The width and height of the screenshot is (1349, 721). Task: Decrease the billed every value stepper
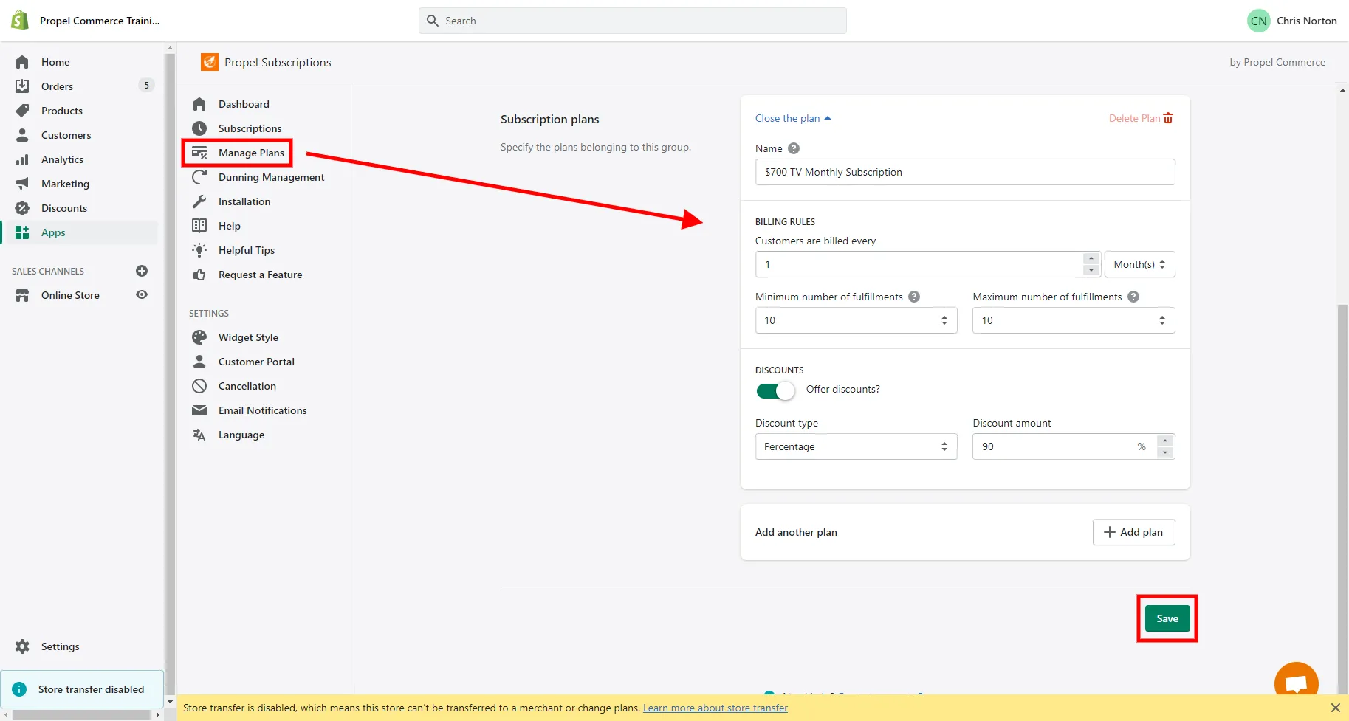tap(1091, 270)
